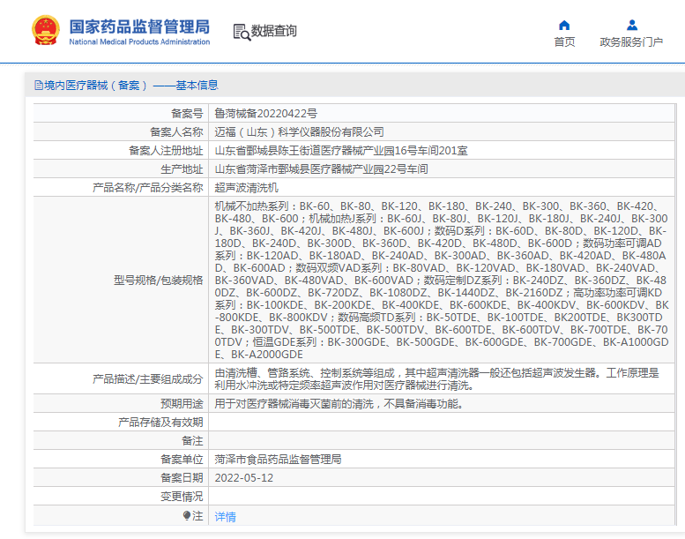685x539 pixels.
Task: Go to 首页 text link
Action: coord(564,42)
